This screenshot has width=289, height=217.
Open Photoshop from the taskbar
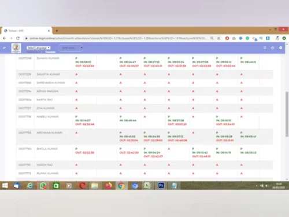point(161,186)
